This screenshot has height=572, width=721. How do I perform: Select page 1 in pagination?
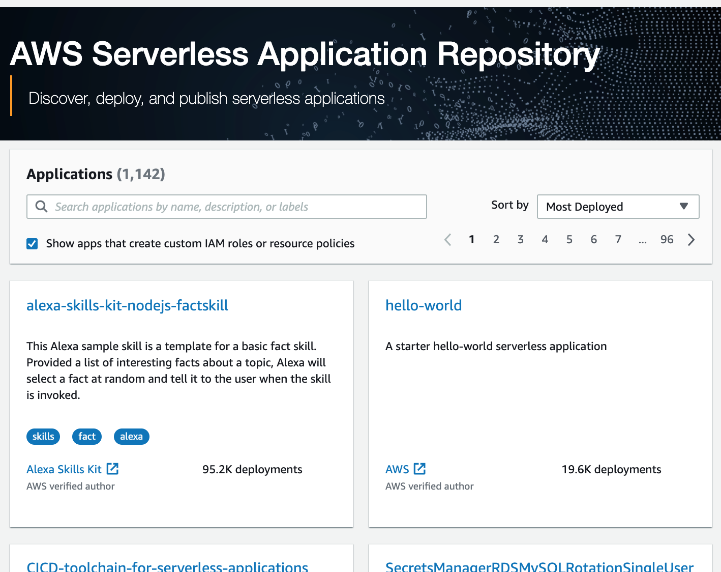pos(472,240)
